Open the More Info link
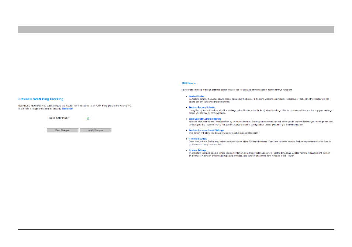The height and width of the screenshot is (247, 352). coord(68,109)
